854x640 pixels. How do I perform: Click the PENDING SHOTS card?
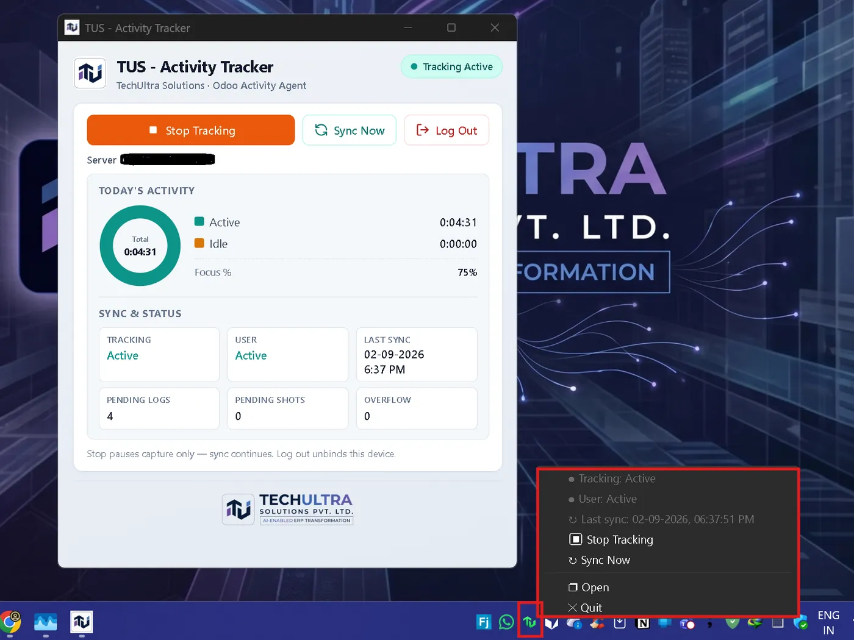pos(288,408)
